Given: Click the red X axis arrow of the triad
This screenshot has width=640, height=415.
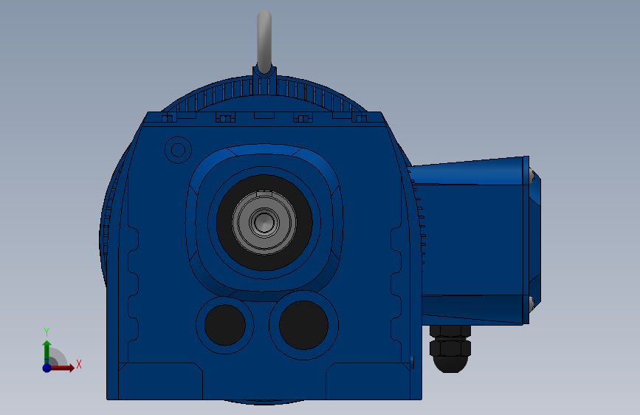Looking at the screenshot, I should click(x=62, y=368).
